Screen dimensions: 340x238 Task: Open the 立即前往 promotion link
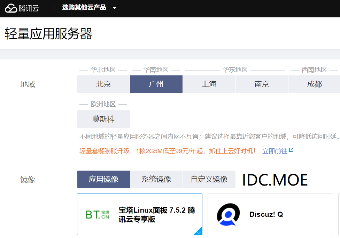(275, 151)
